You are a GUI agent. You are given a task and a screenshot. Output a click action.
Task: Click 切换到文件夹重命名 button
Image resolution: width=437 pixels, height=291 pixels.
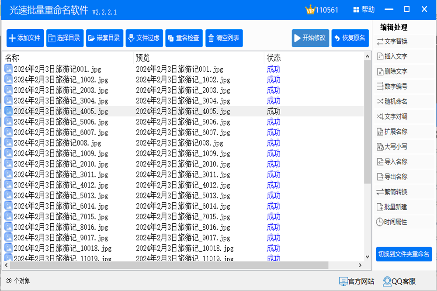(403, 254)
